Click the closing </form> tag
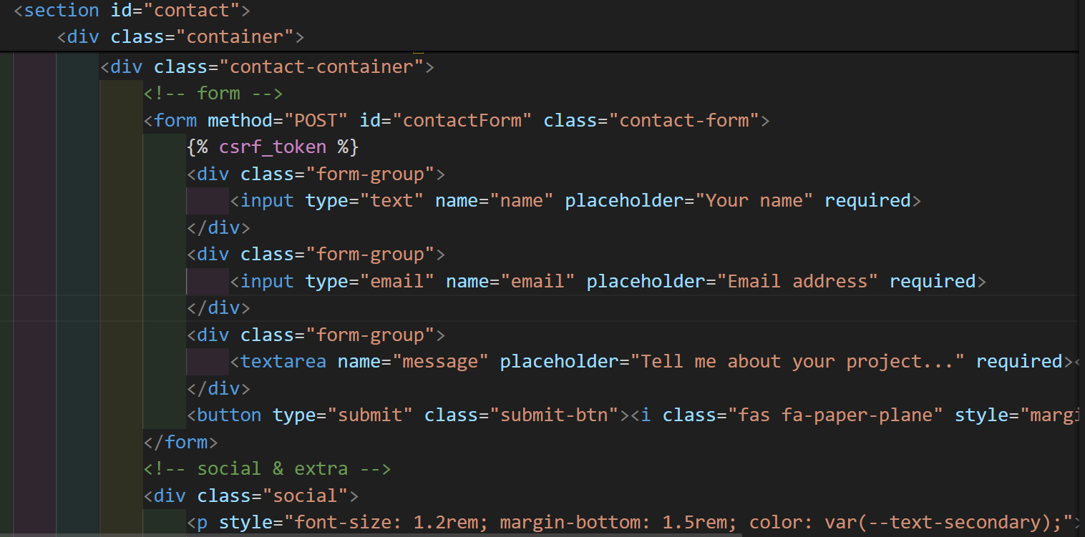The image size is (1085, 537). coord(181,442)
